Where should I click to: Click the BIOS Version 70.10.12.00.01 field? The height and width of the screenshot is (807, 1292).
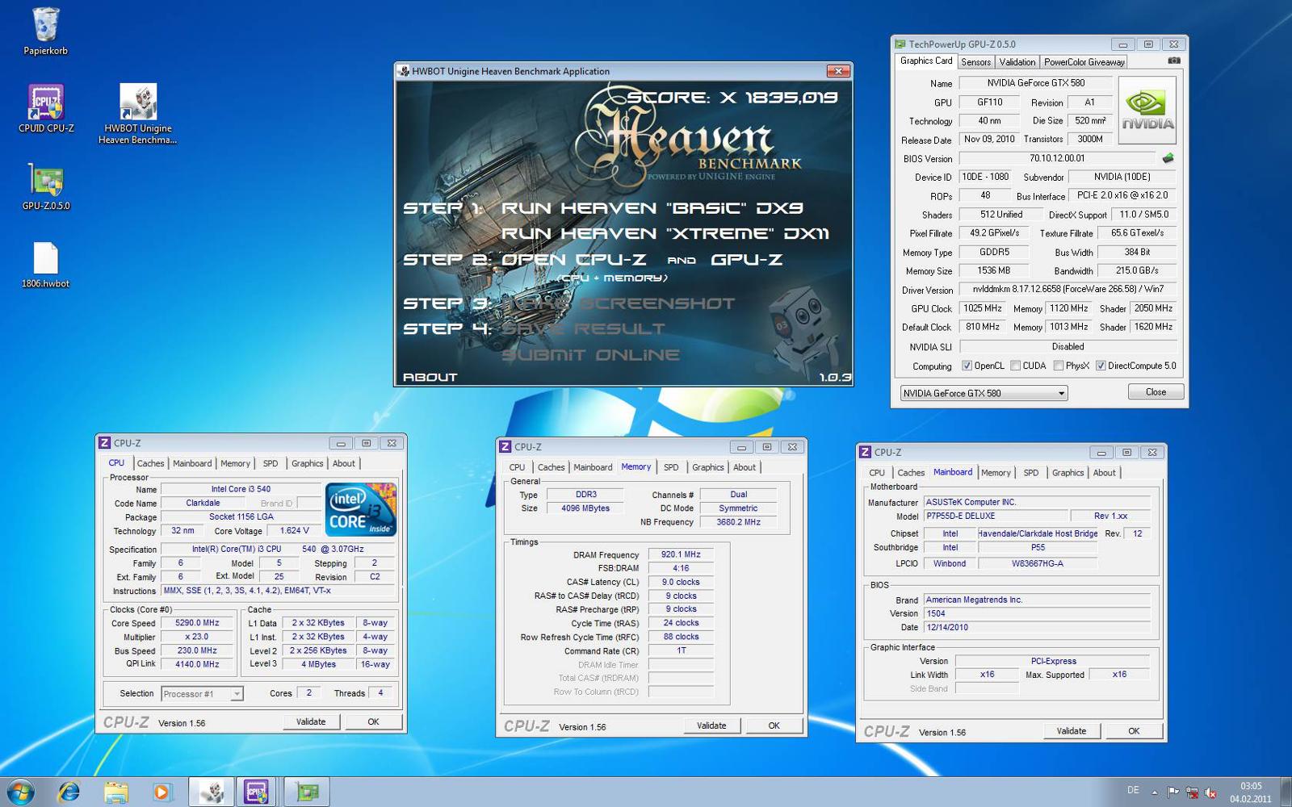(x=1057, y=158)
